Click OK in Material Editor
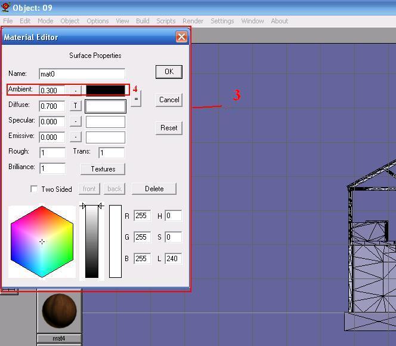This screenshot has height=346, width=396. (x=169, y=72)
